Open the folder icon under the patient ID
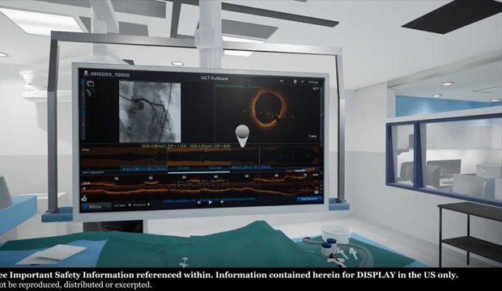The width and height of the screenshot is (502, 291). 91,84
